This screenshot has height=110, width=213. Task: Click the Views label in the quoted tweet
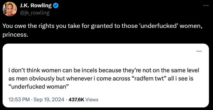point(92,100)
